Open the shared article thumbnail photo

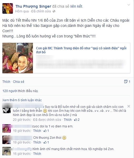click(18, 58)
